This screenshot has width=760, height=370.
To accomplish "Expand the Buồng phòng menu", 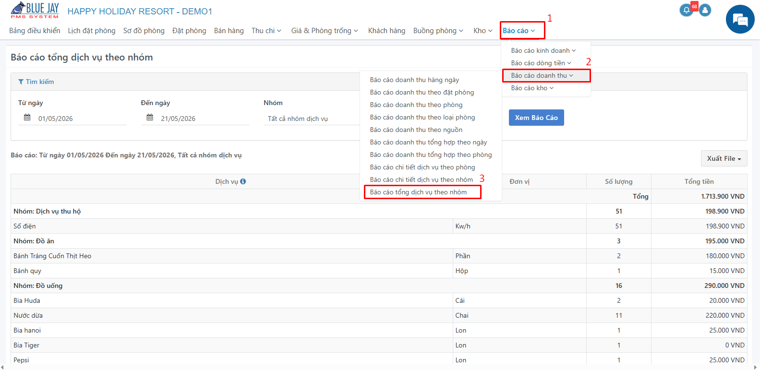I will point(438,31).
